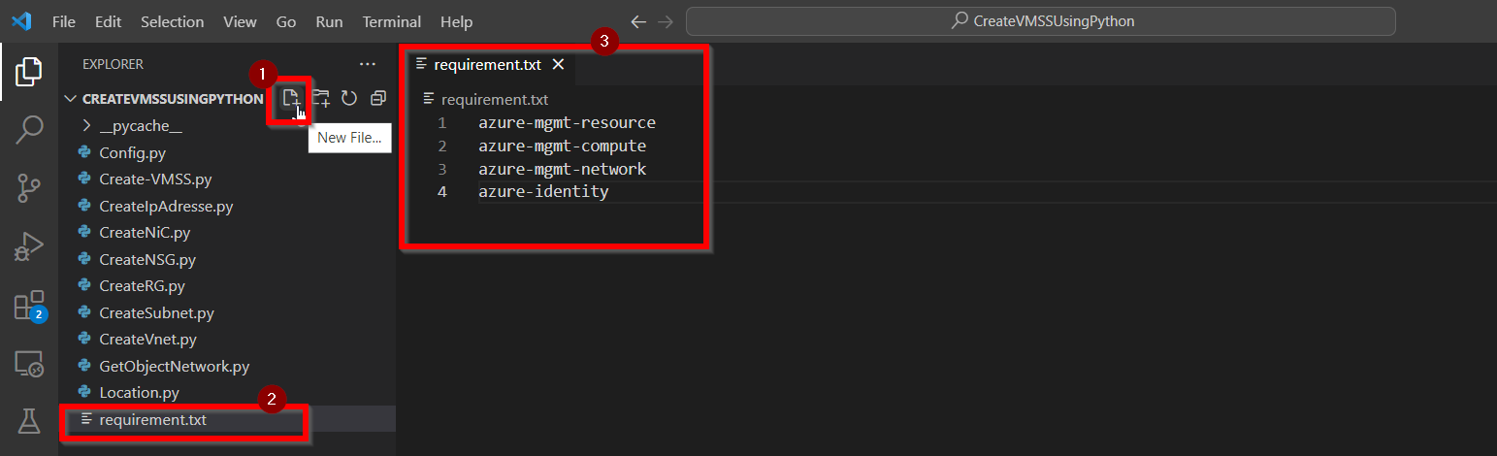Click the New File icon in Explorer
This screenshot has height=456, width=1497.
291,98
